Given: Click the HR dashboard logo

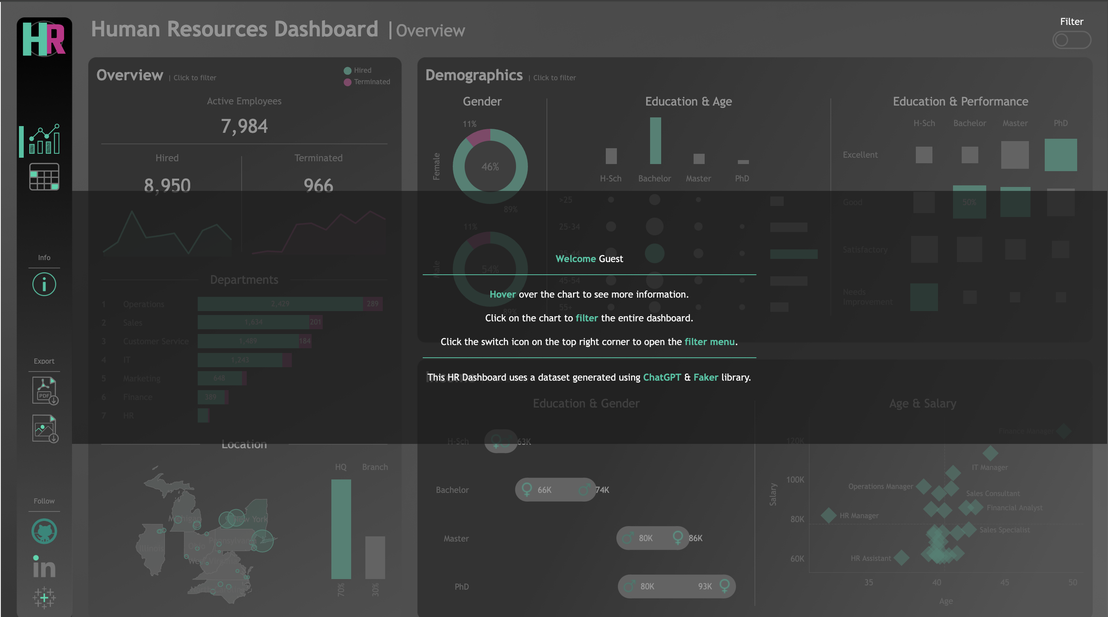Looking at the screenshot, I should (44, 38).
